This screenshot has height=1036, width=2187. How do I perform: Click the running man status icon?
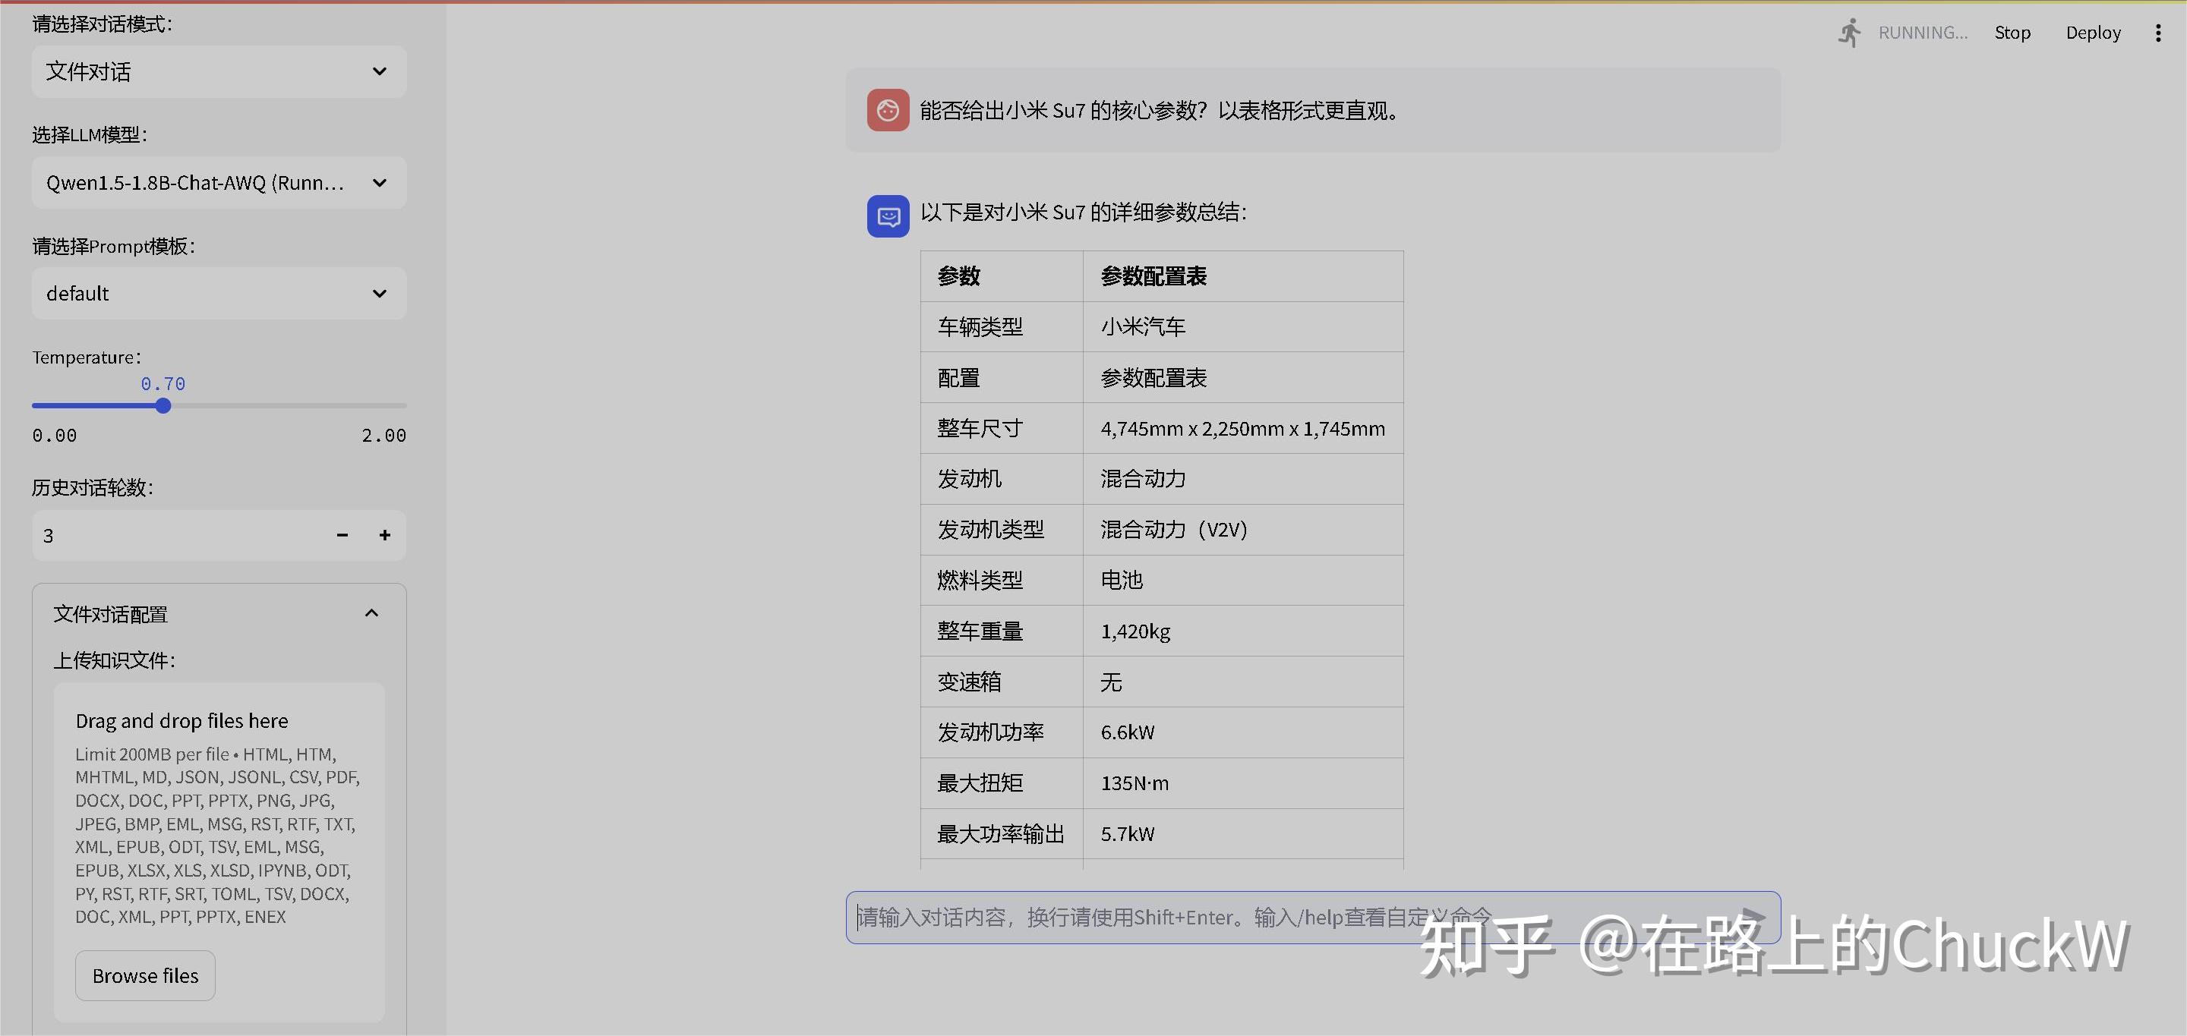[x=1849, y=33]
